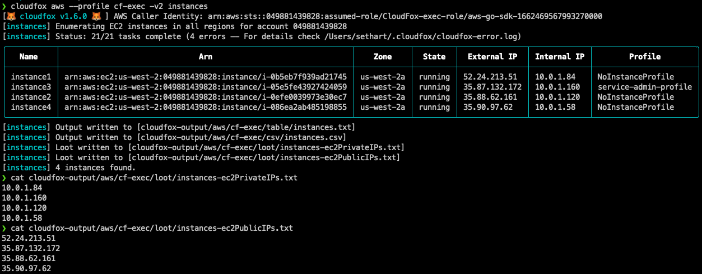This screenshot has width=702, height=274.
Task: Click 35.90.97.62 in public IPs output
Action: 27,268
